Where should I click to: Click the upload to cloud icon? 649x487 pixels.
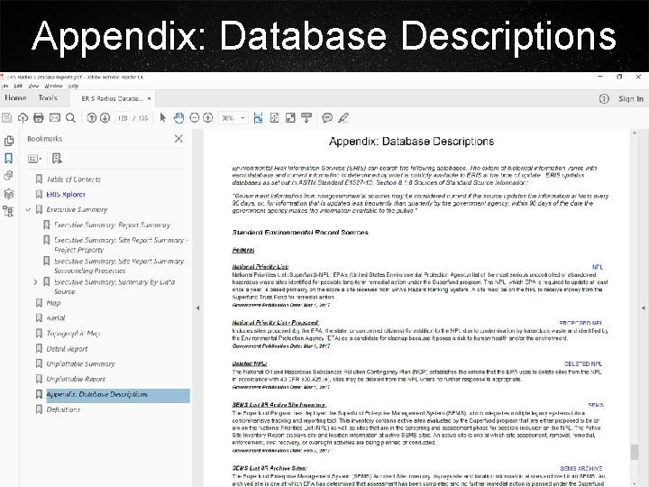[x=23, y=118]
